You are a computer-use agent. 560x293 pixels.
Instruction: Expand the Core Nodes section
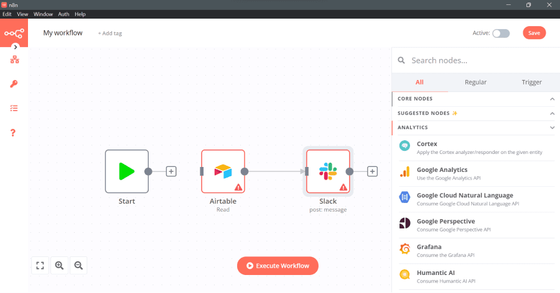pyautogui.click(x=476, y=99)
